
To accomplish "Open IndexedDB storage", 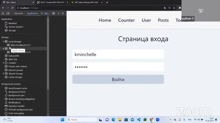I will pos(14,56).
